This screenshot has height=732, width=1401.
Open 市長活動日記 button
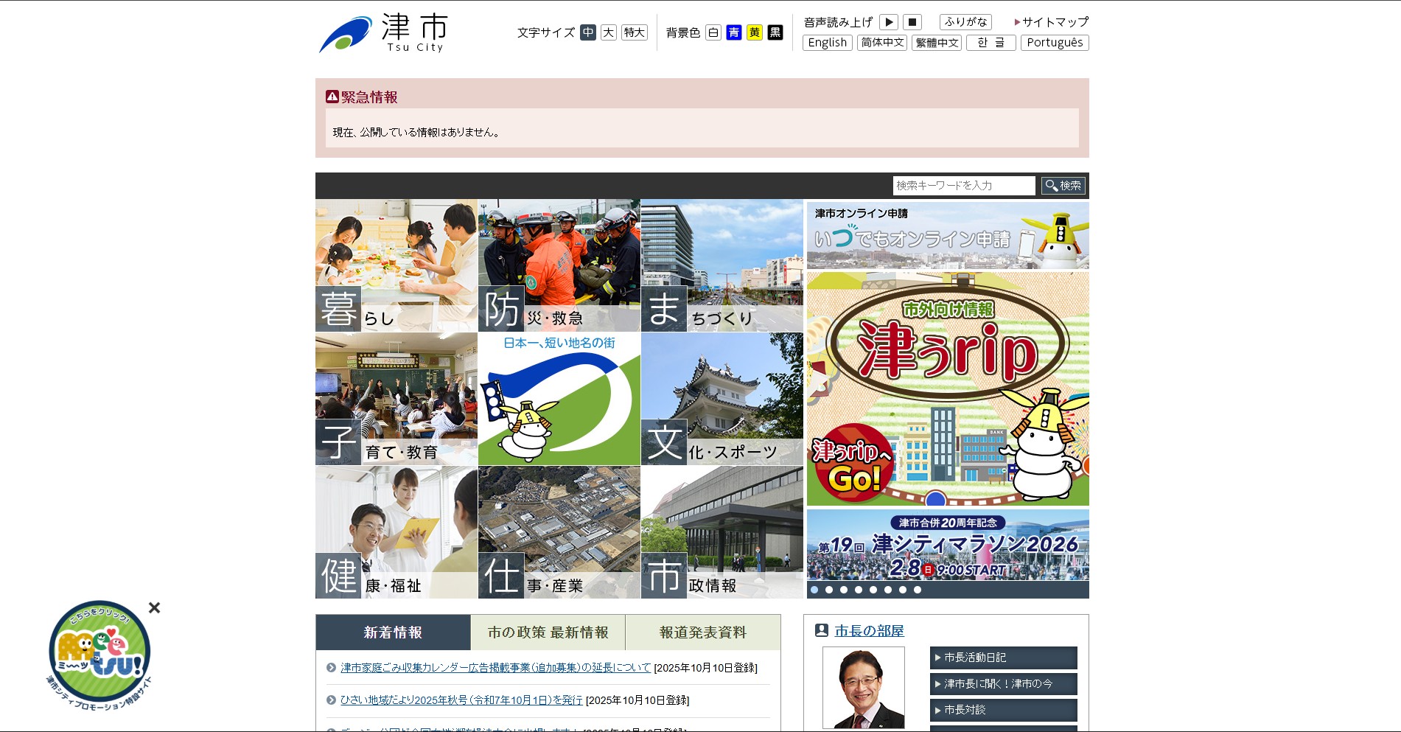pos(1004,658)
